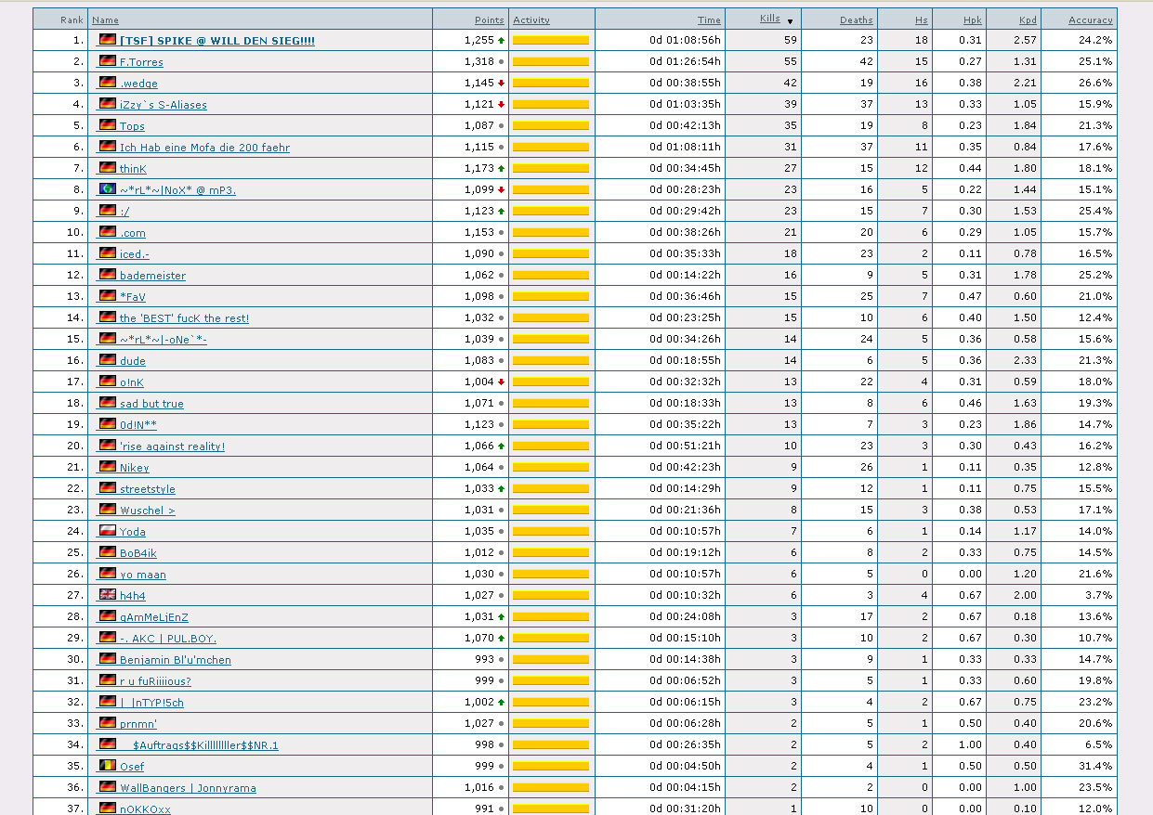Click the red down arrow beside o!nK's points

pos(502,382)
